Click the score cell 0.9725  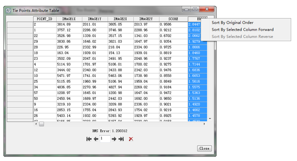pos(173,47)
